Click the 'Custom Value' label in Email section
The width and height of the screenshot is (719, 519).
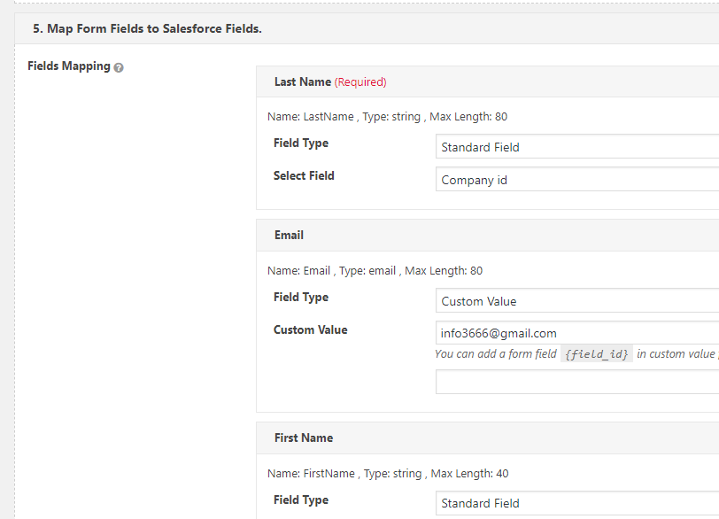(311, 329)
